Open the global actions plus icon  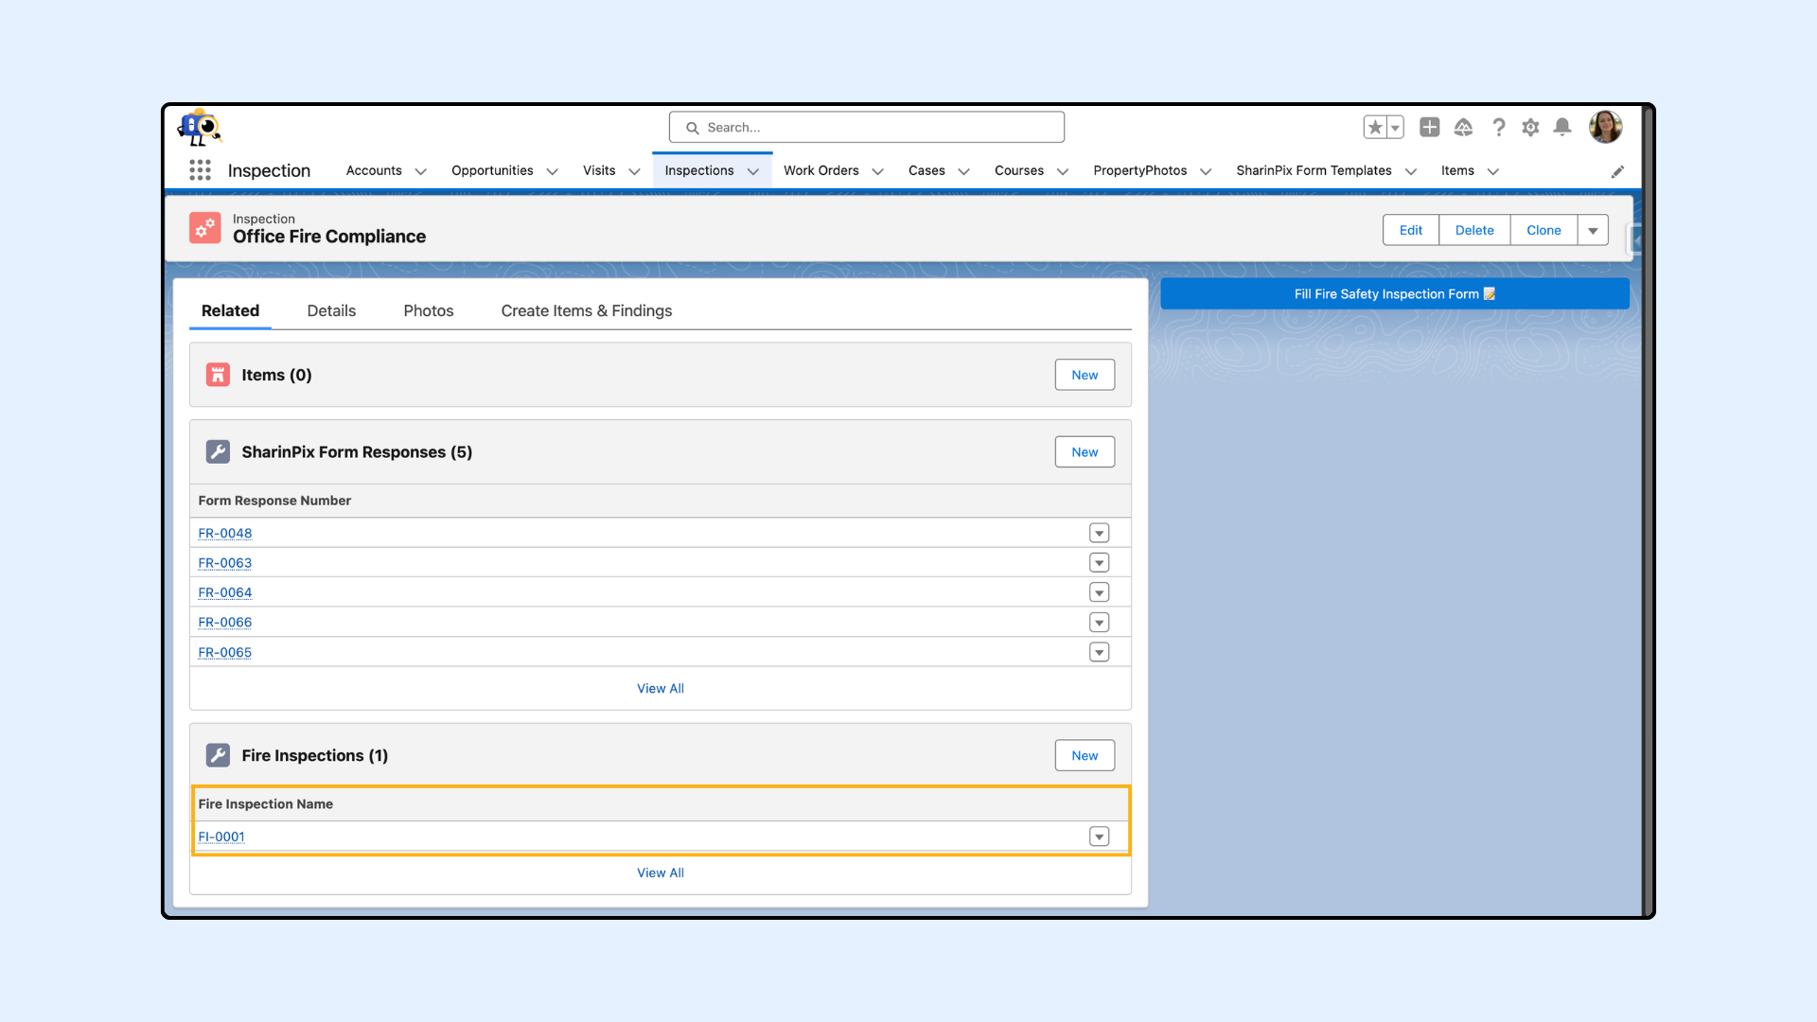1429,127
